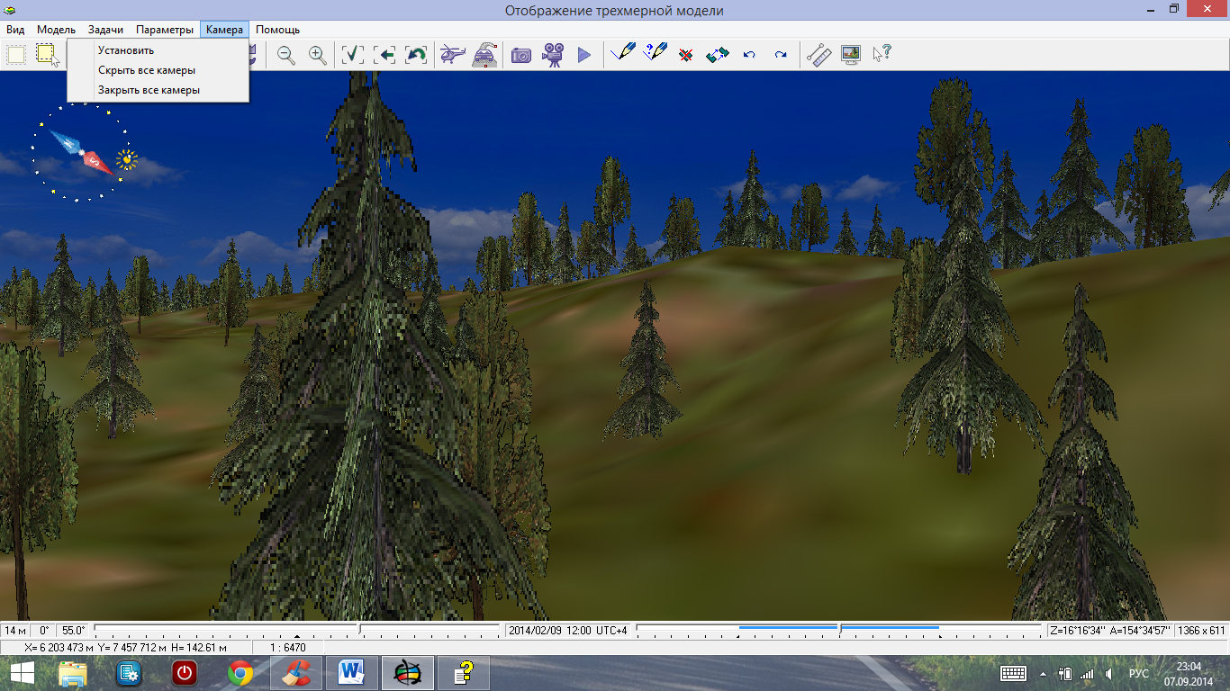Viewport: 1230px width, 691px height.
Task: Switch to Microsoft Word on the taskbar
Action: [351, 673]
